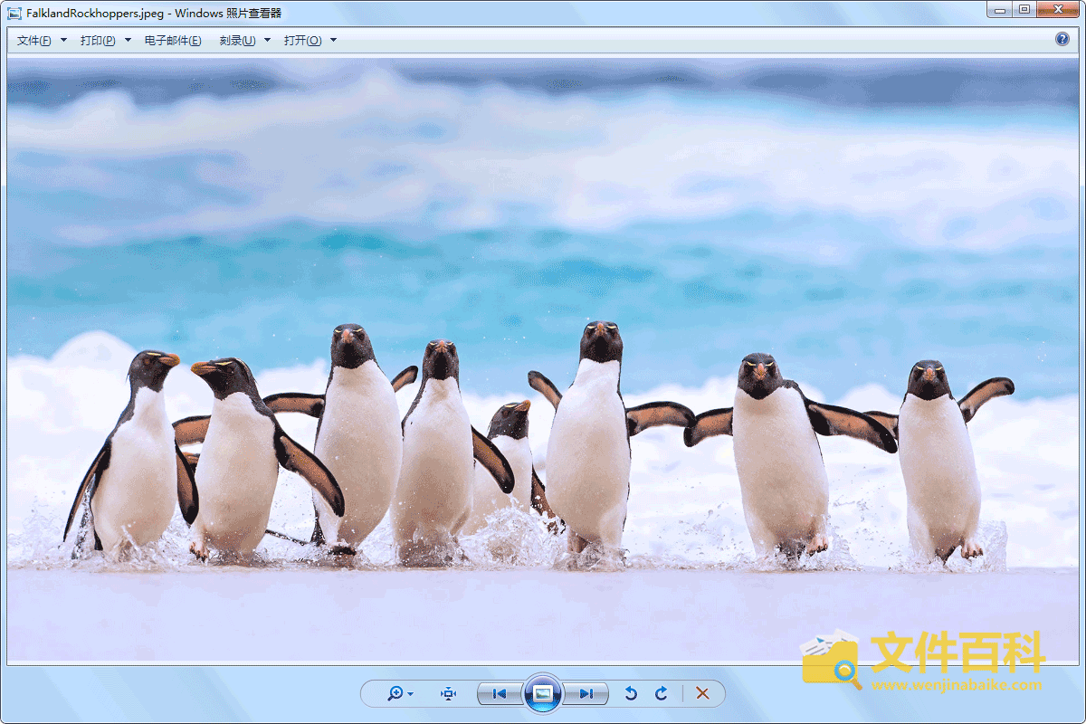
Task: Close the Photo Viewer window
Action: [x=1058, y=10]
